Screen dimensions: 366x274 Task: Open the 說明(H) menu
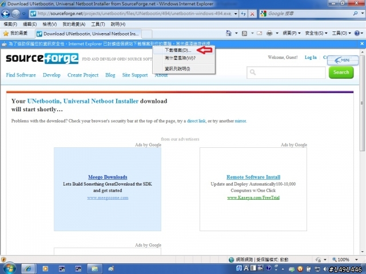[x=118, y=24]
